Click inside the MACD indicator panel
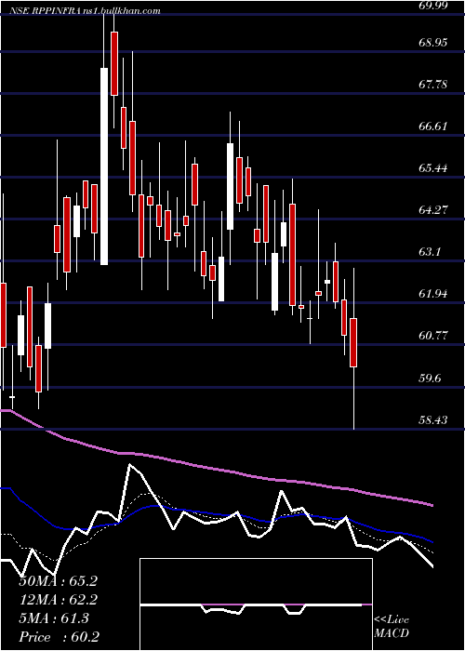 (x=256, y=604)
